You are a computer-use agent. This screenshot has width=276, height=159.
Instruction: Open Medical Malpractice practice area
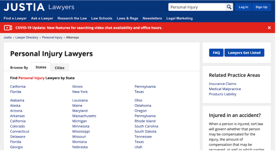225,89
